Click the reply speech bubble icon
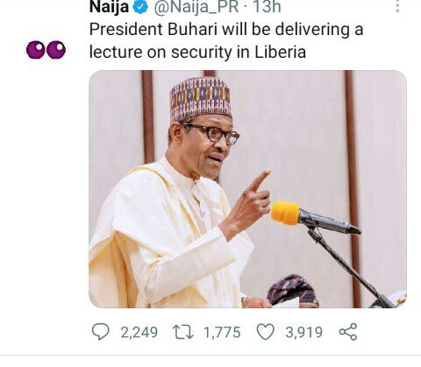Viewport: 421px width, 367px height. (x=100, y=332)
